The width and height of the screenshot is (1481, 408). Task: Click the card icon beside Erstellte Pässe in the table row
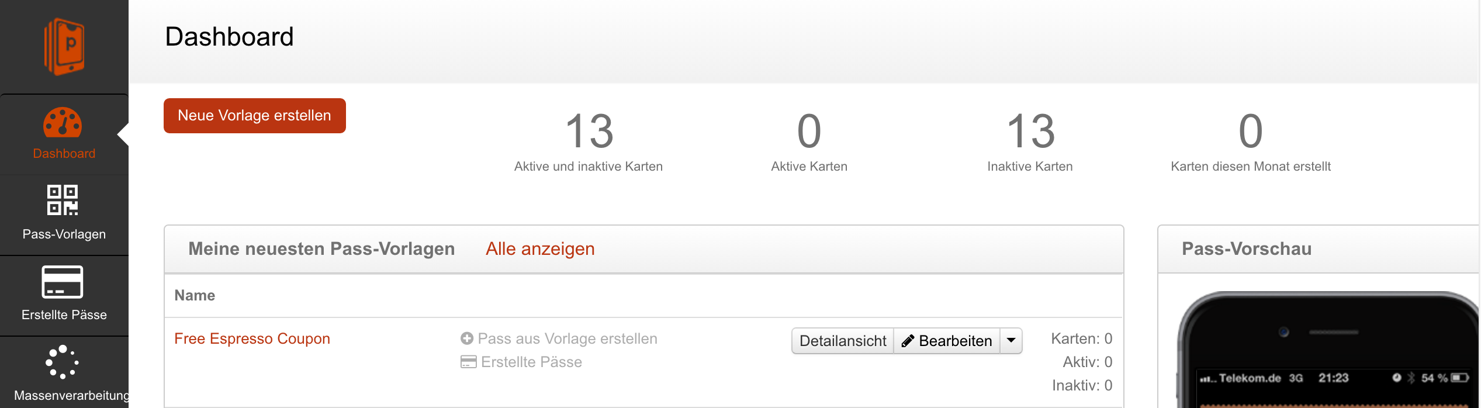(x=468, y=362)
